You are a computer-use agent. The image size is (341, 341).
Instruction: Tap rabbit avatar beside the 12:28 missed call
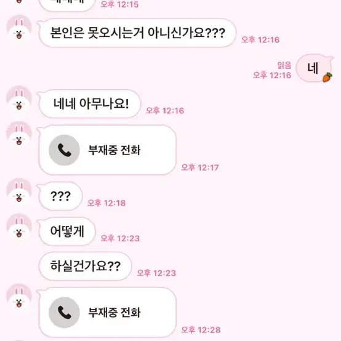coord(19,296)
